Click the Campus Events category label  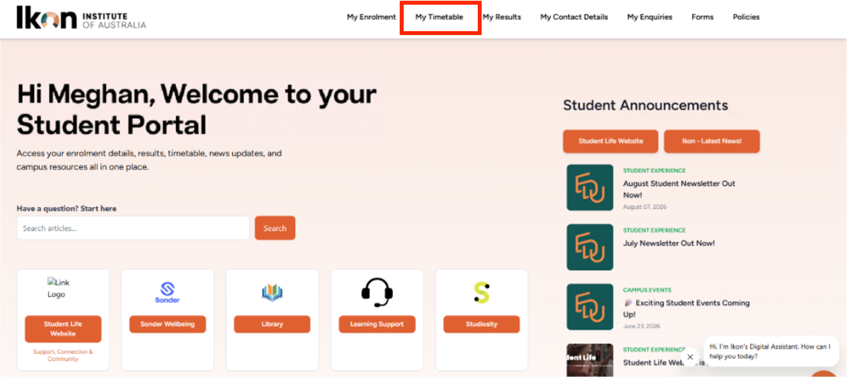click(647, 290)
